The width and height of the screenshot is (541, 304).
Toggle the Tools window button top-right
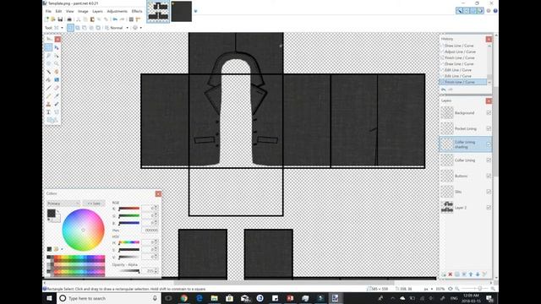459,11
